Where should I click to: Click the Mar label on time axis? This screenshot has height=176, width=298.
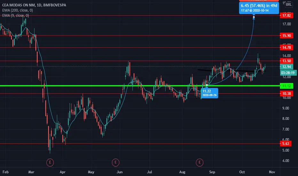[x=31, y=172]
